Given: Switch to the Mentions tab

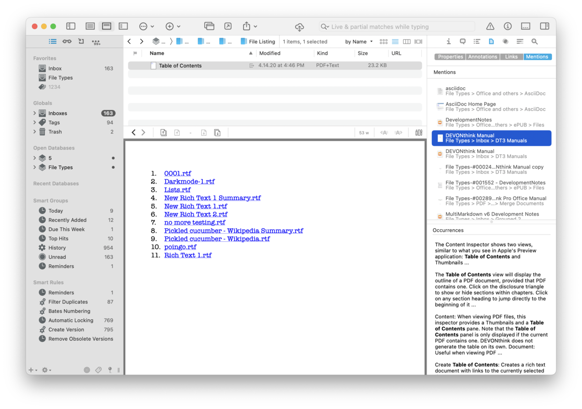Looking at the screenshot, I should click(537, 57).
